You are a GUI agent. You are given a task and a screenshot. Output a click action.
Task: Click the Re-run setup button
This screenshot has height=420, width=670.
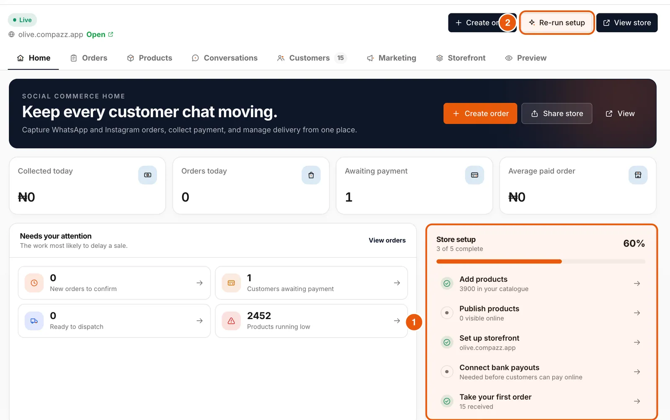[557, 23]
